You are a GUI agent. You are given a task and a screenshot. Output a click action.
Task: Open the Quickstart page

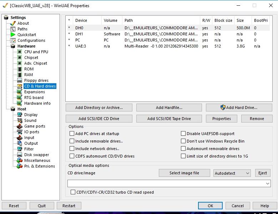pyautogui.click(x=27, y=35)
